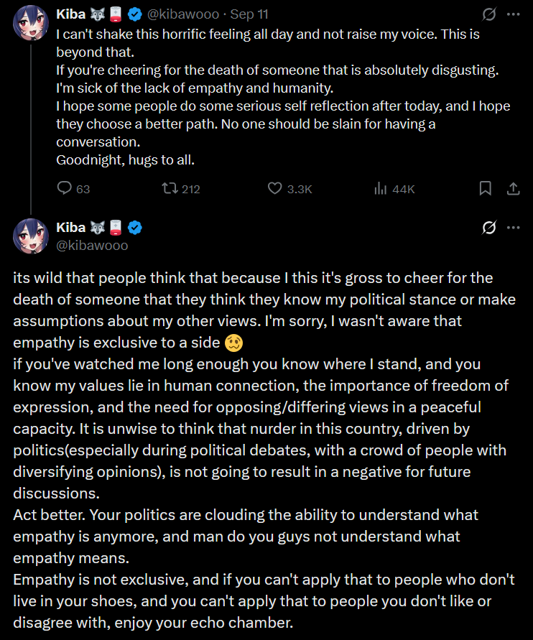Open more options for Sep 11 post

pos(513,14)
